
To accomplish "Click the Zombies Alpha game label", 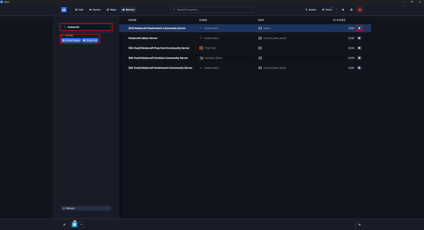I will click(213, 58).
